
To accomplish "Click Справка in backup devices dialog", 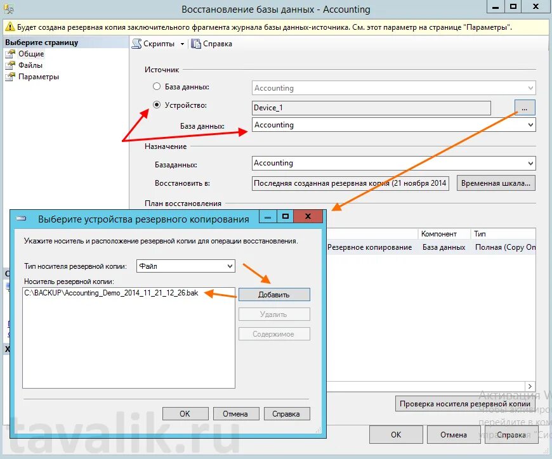I will (x=287, y=414).
